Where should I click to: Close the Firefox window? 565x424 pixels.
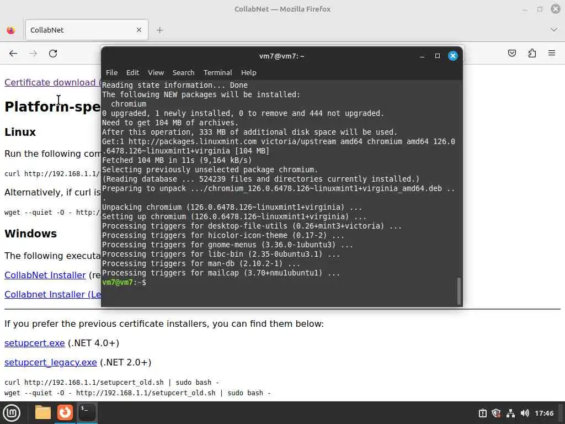(556, 9)
